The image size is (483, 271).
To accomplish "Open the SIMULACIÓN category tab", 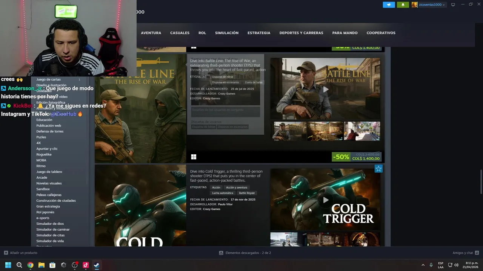I will coord(227,33).
